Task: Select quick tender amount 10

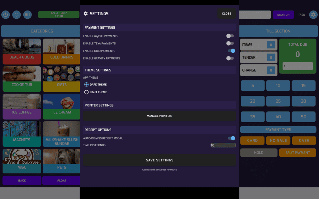Action: pos(278,86)
